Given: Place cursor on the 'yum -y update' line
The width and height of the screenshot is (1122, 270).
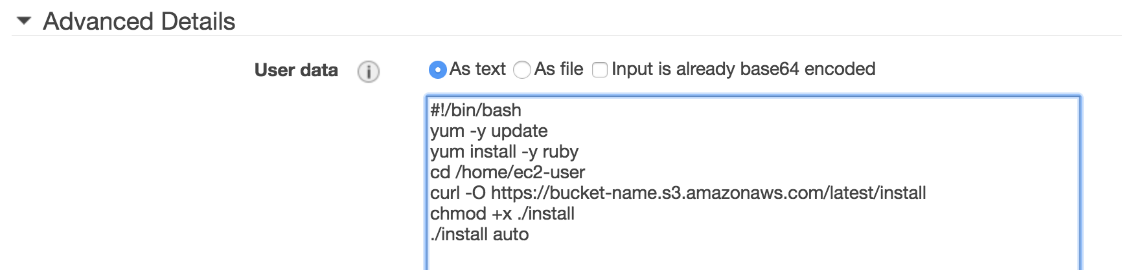Looking at the screenshot, I should [488, 131].
